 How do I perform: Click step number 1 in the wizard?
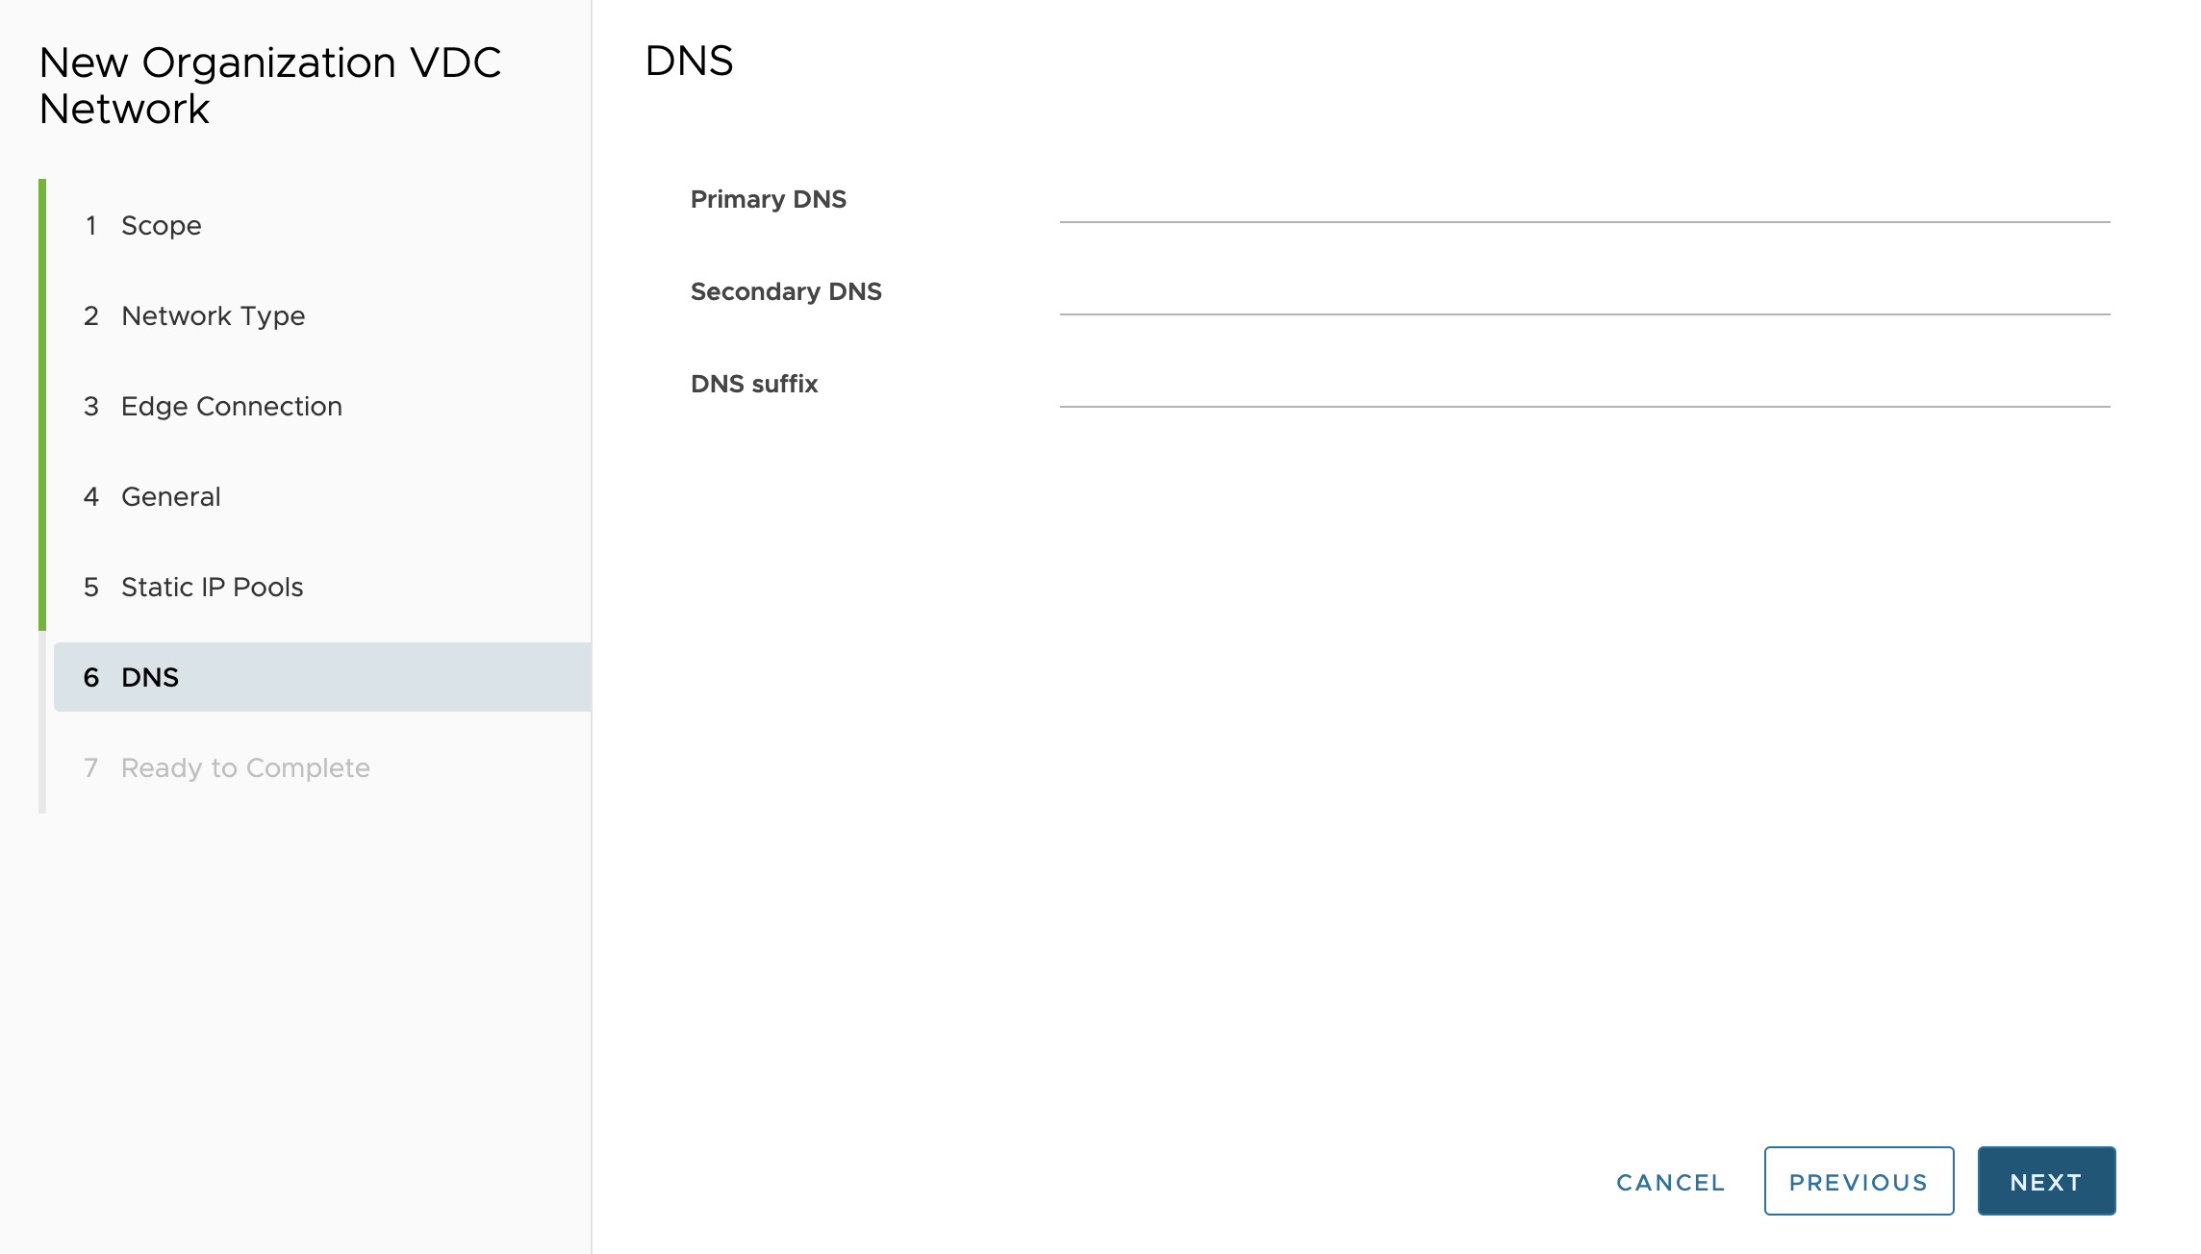pyautogui.click(x=90, y=225)
